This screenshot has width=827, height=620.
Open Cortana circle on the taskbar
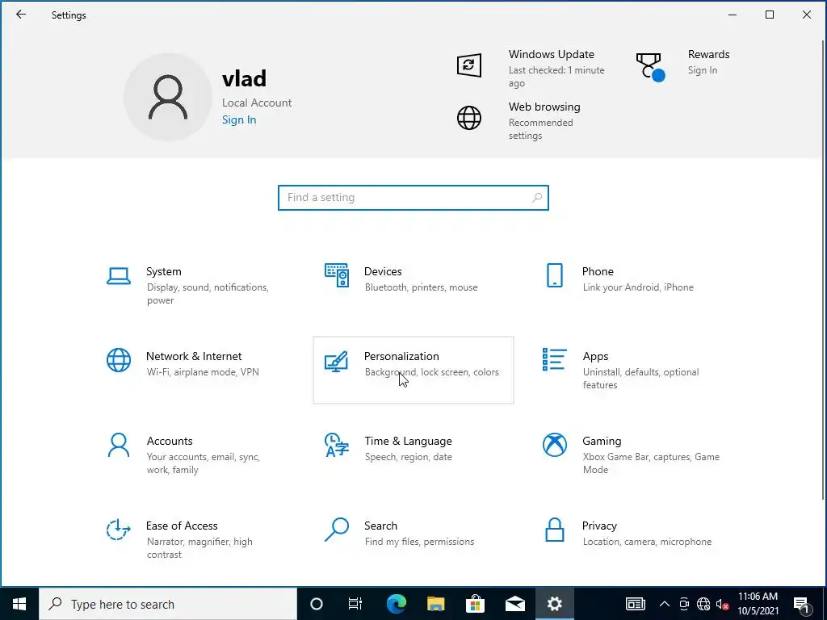(317, 604)
